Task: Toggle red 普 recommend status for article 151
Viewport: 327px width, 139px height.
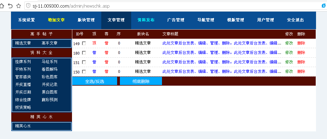Action: click(x=106, y=62)
